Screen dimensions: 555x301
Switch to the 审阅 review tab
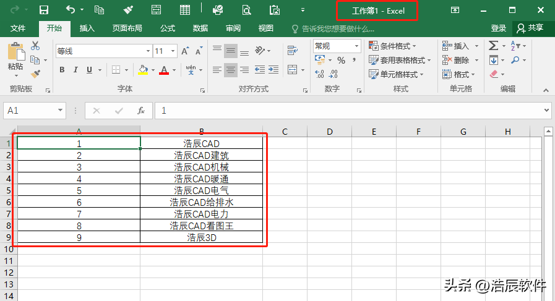(233, 28)
